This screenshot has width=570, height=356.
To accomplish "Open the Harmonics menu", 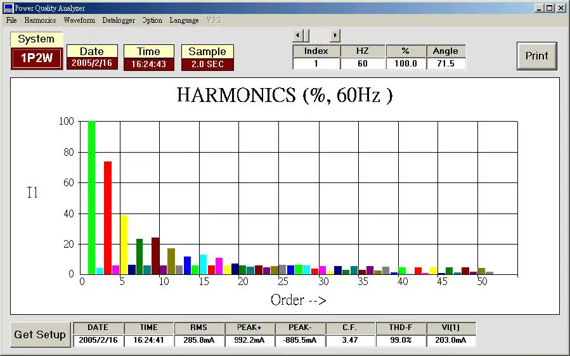I will click(40, 20).
